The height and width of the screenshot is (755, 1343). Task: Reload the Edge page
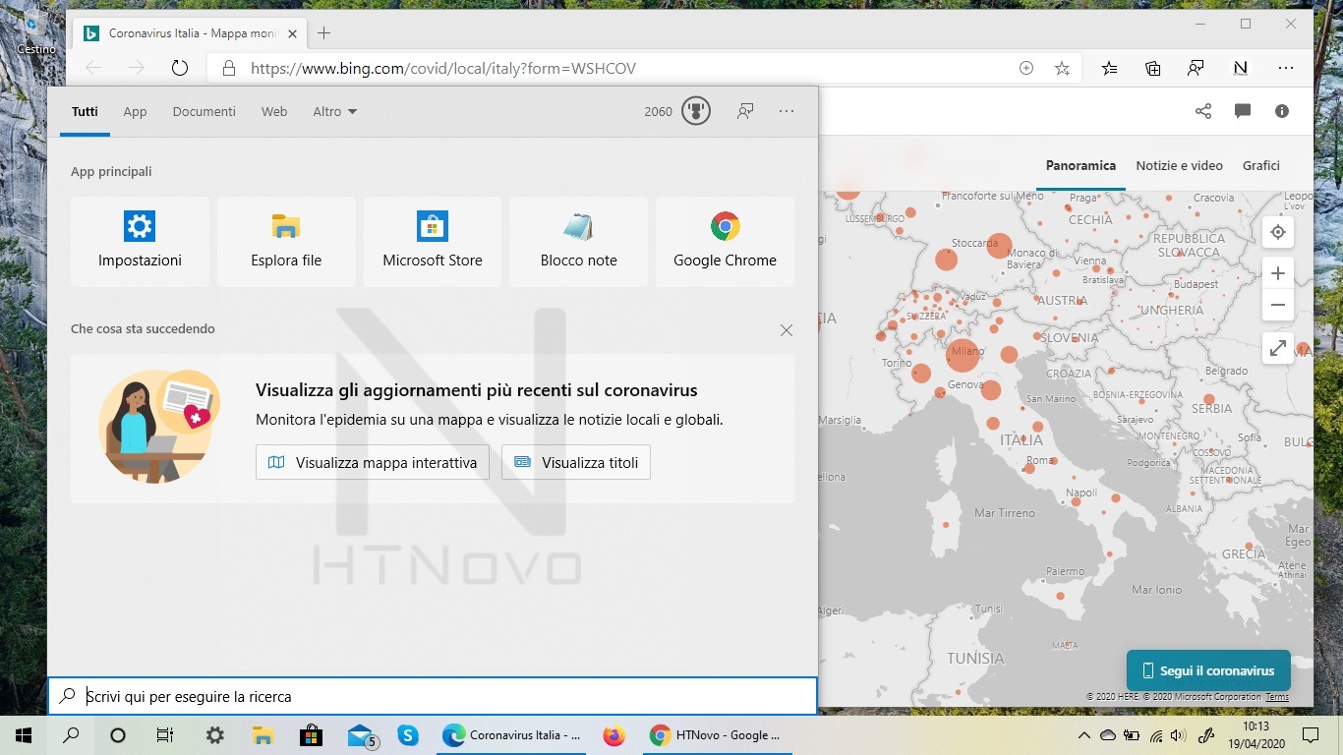(x=179, y=68)
